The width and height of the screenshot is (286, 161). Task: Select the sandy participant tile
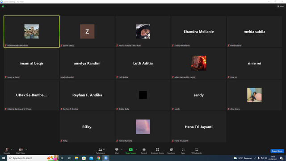click(x=198, y=95)
